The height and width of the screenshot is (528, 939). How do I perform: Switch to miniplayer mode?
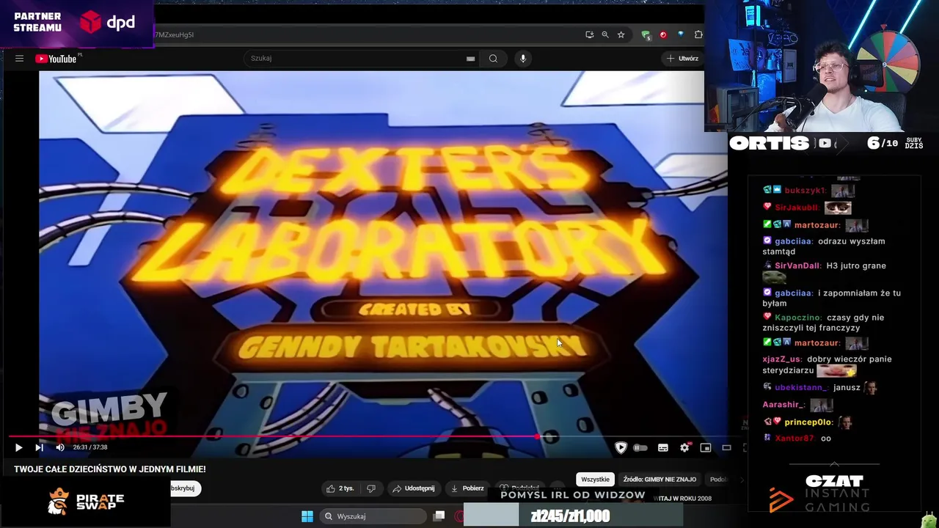[x=706, y=447]
